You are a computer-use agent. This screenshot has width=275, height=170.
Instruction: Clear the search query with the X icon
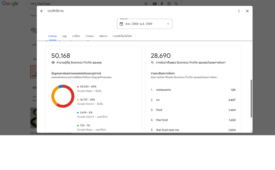tap(146, 4)
